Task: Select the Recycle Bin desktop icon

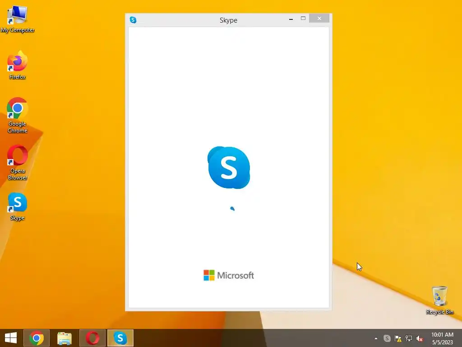Action: (x=439, y=300)
